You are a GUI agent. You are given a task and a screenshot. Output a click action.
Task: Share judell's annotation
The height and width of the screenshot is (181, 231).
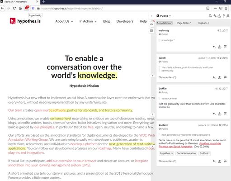pyautogui.click(x=220, y=77)
